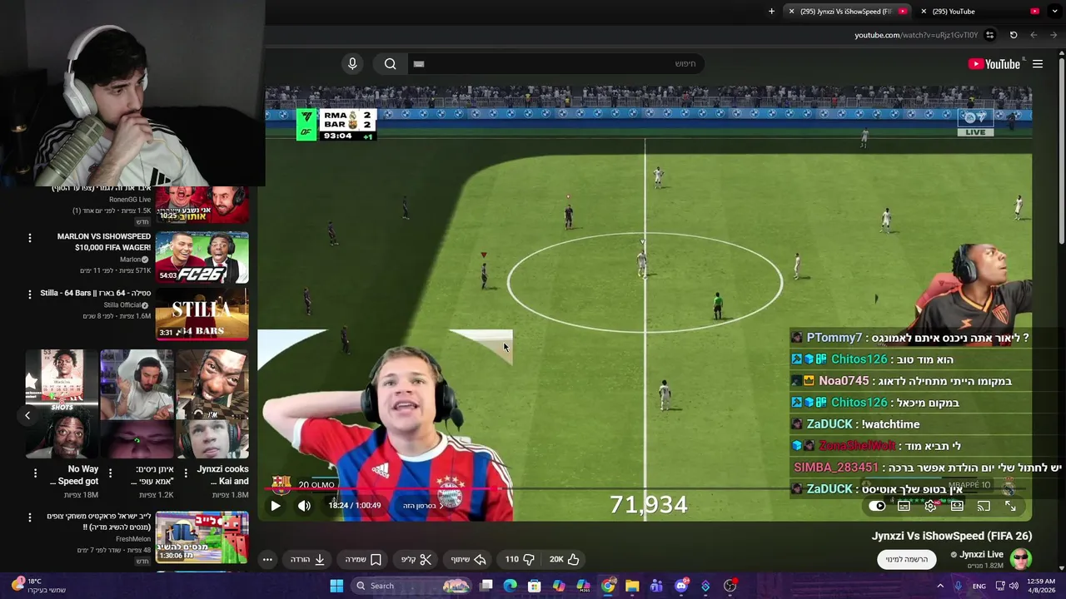Viewport: 1066px width, 599px height.
Task: Open options for MARLON VS ISHOWSPEED video
Action: click(x=30, y=238)
